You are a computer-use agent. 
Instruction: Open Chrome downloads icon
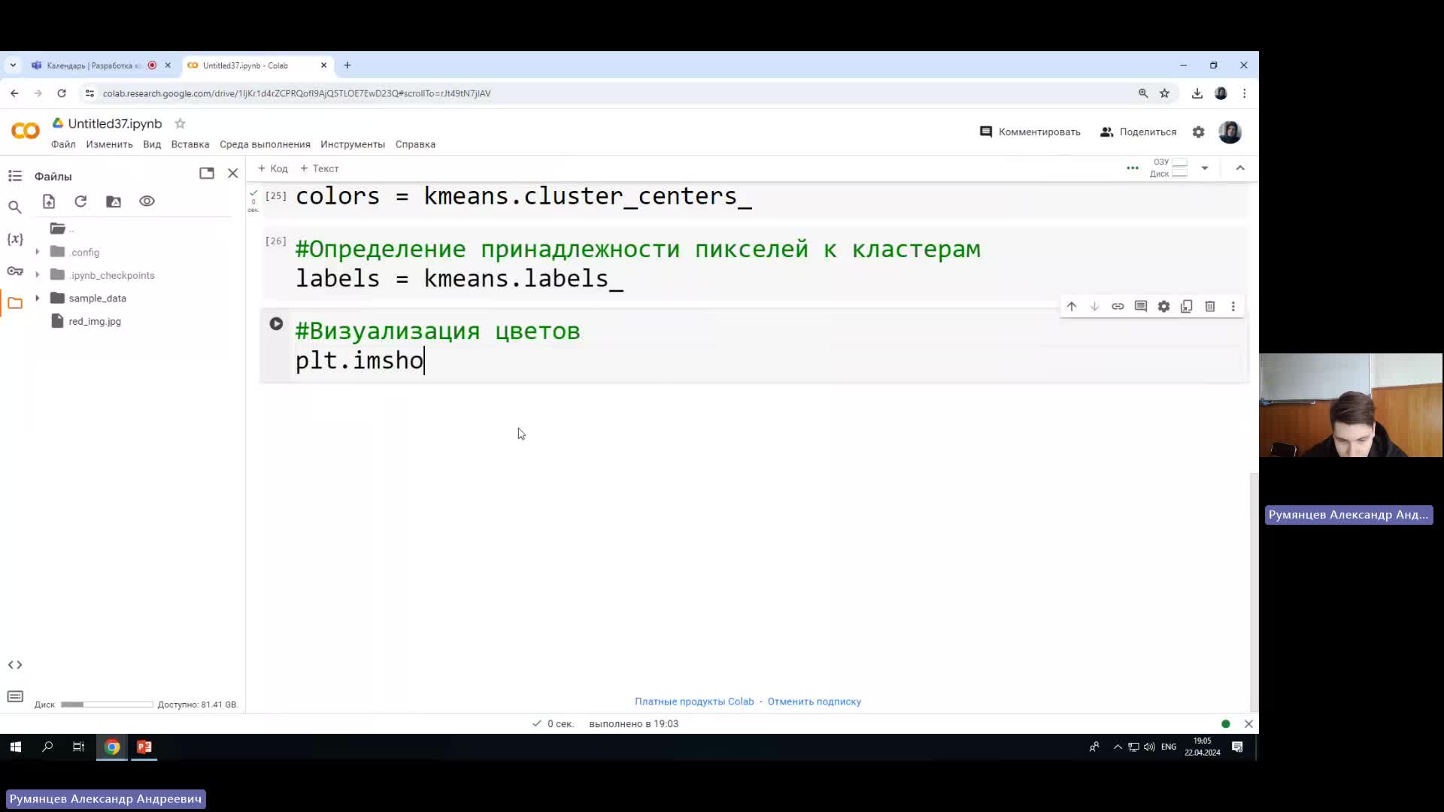pos(1197,93)
